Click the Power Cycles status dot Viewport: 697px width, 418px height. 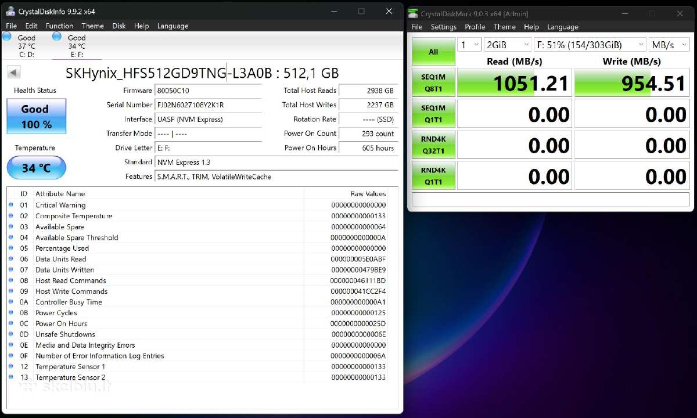coord(11,313)
